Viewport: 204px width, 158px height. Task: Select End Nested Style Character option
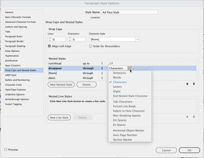130,96
